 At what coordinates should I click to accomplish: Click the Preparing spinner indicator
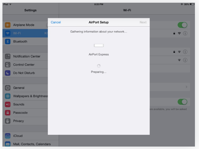pyautogui.click(x=99, y=66)
